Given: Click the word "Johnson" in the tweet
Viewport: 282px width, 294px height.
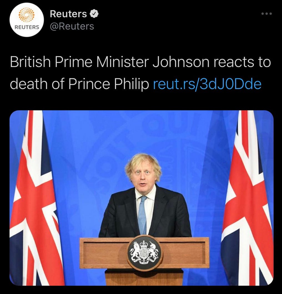Looking at the screenshot, I should click(181, 62).
